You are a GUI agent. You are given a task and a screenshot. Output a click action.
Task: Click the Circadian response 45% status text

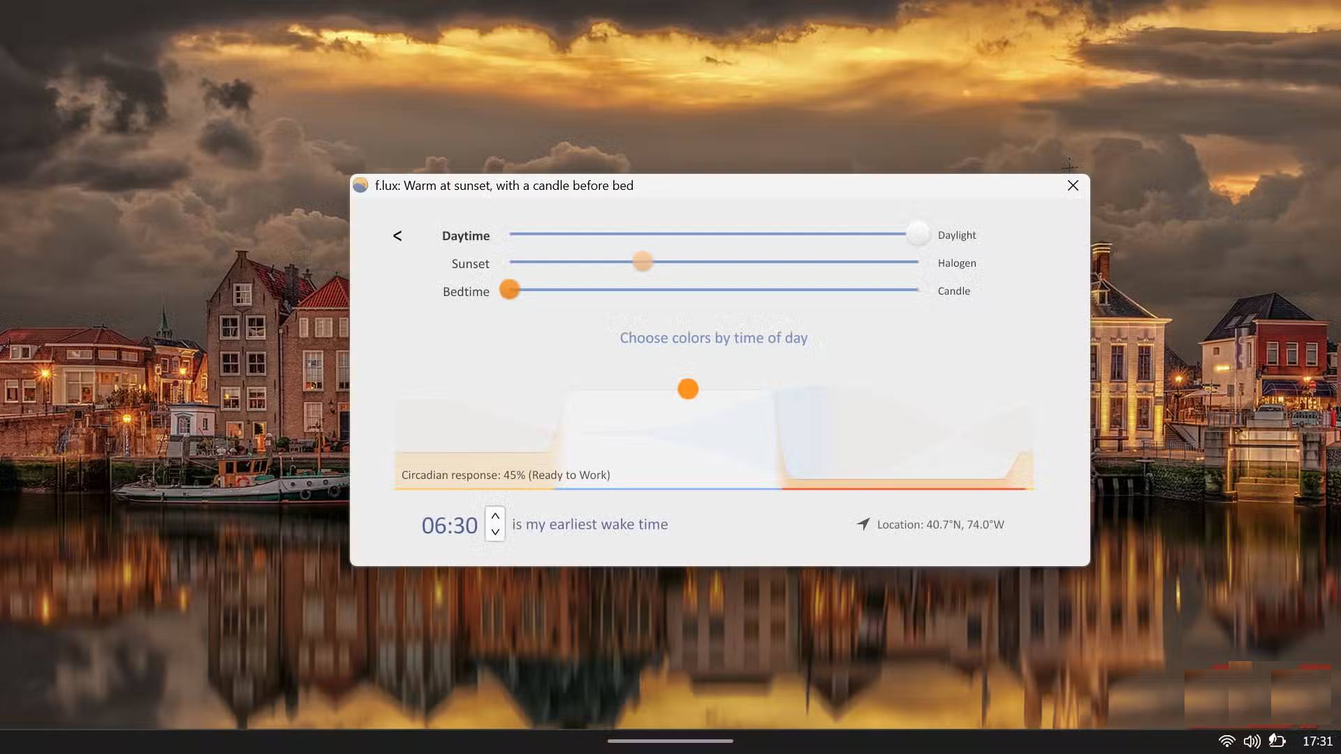505,475
